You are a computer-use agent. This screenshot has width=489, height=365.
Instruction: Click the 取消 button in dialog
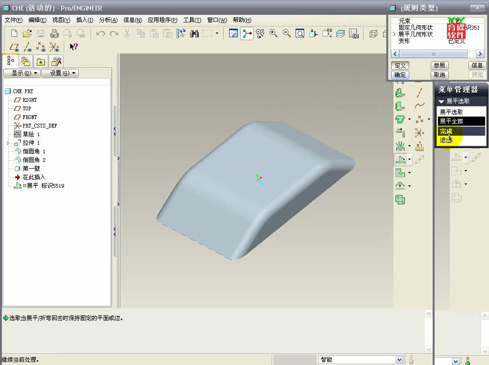[439, 75]
